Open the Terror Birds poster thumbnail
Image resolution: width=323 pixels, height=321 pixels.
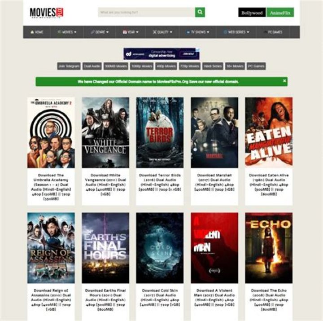tap(160, 133)
